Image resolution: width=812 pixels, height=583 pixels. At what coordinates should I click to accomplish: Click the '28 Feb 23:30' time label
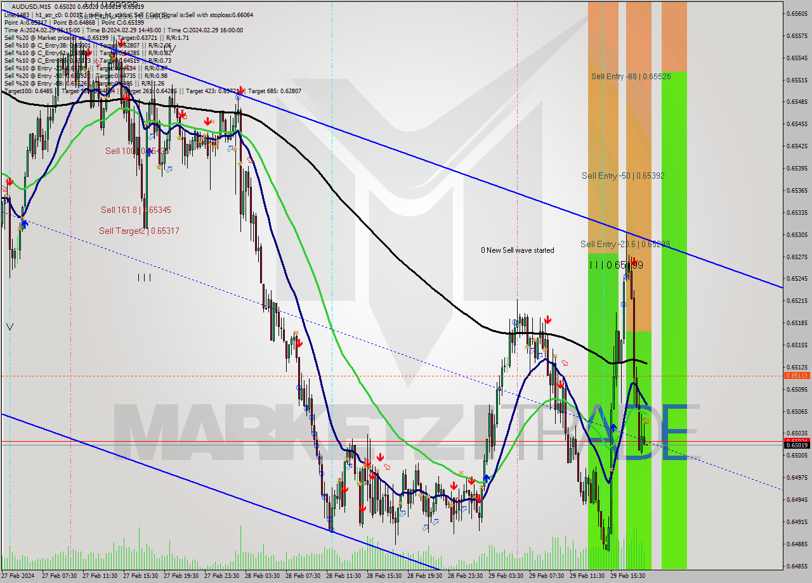click(x=465, y=576)
